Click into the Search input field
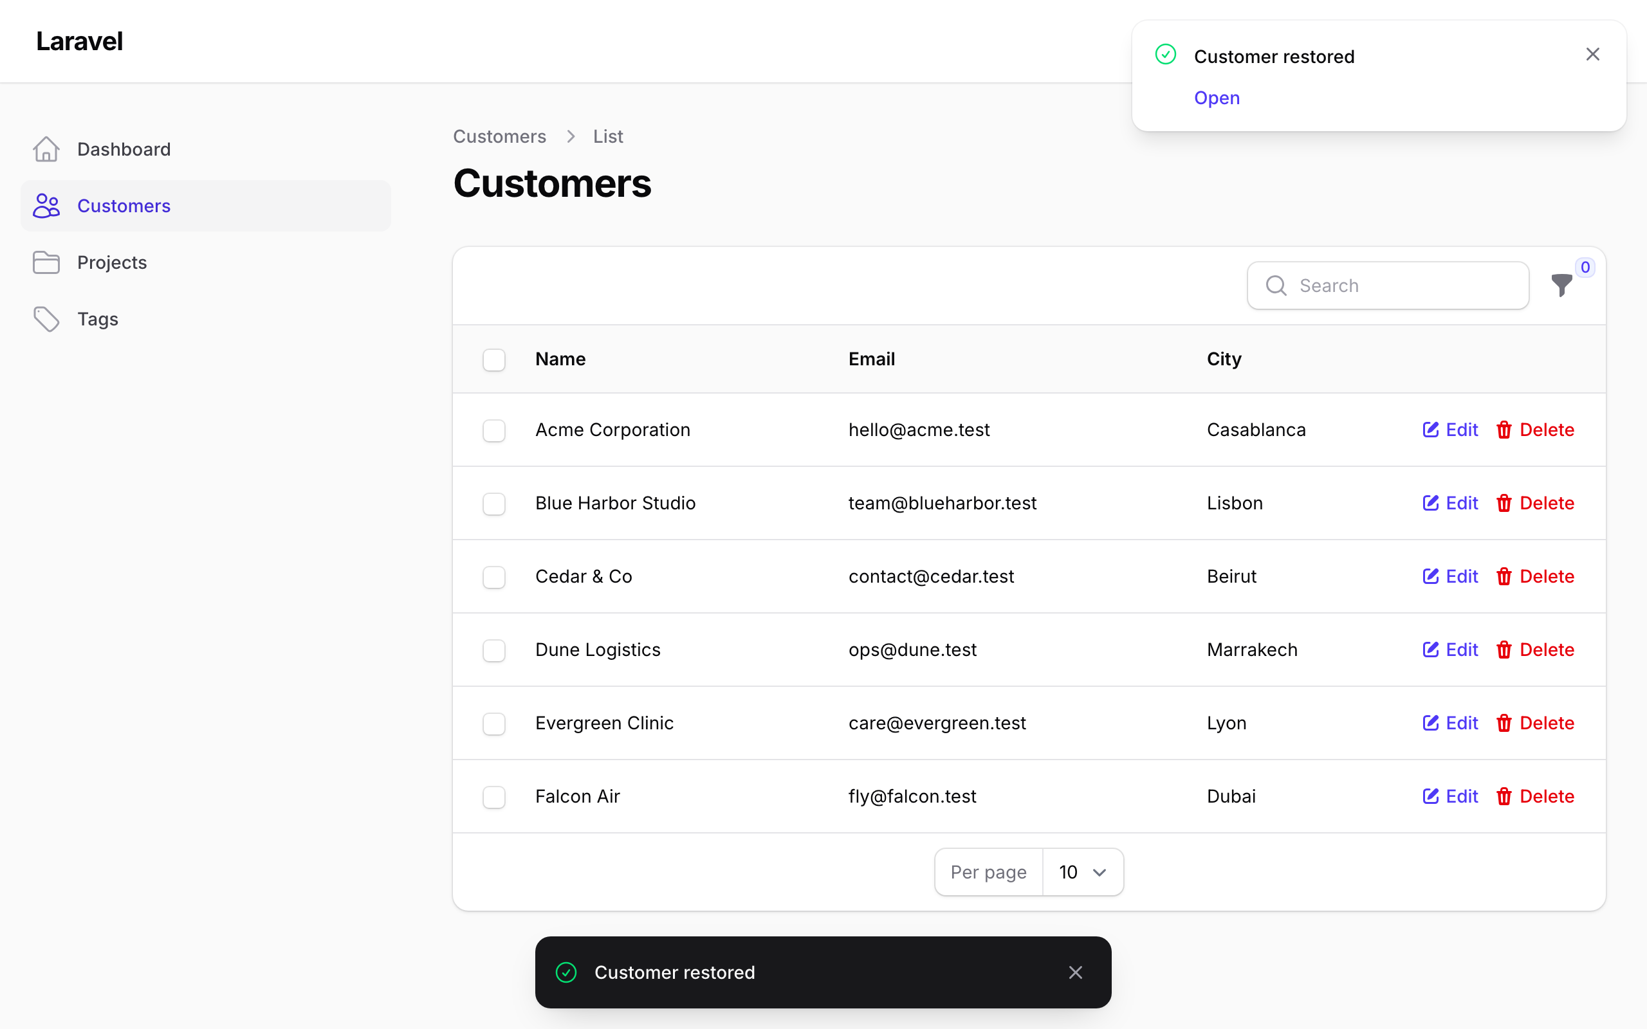Image resolution: width=1647 pixels, height=1029 pixels. coord(1388,285)
